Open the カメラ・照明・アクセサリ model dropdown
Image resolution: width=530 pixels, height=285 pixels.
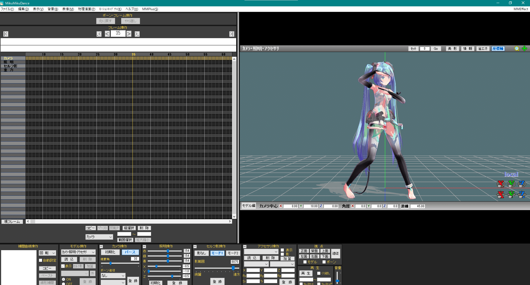tap(78, 252)
